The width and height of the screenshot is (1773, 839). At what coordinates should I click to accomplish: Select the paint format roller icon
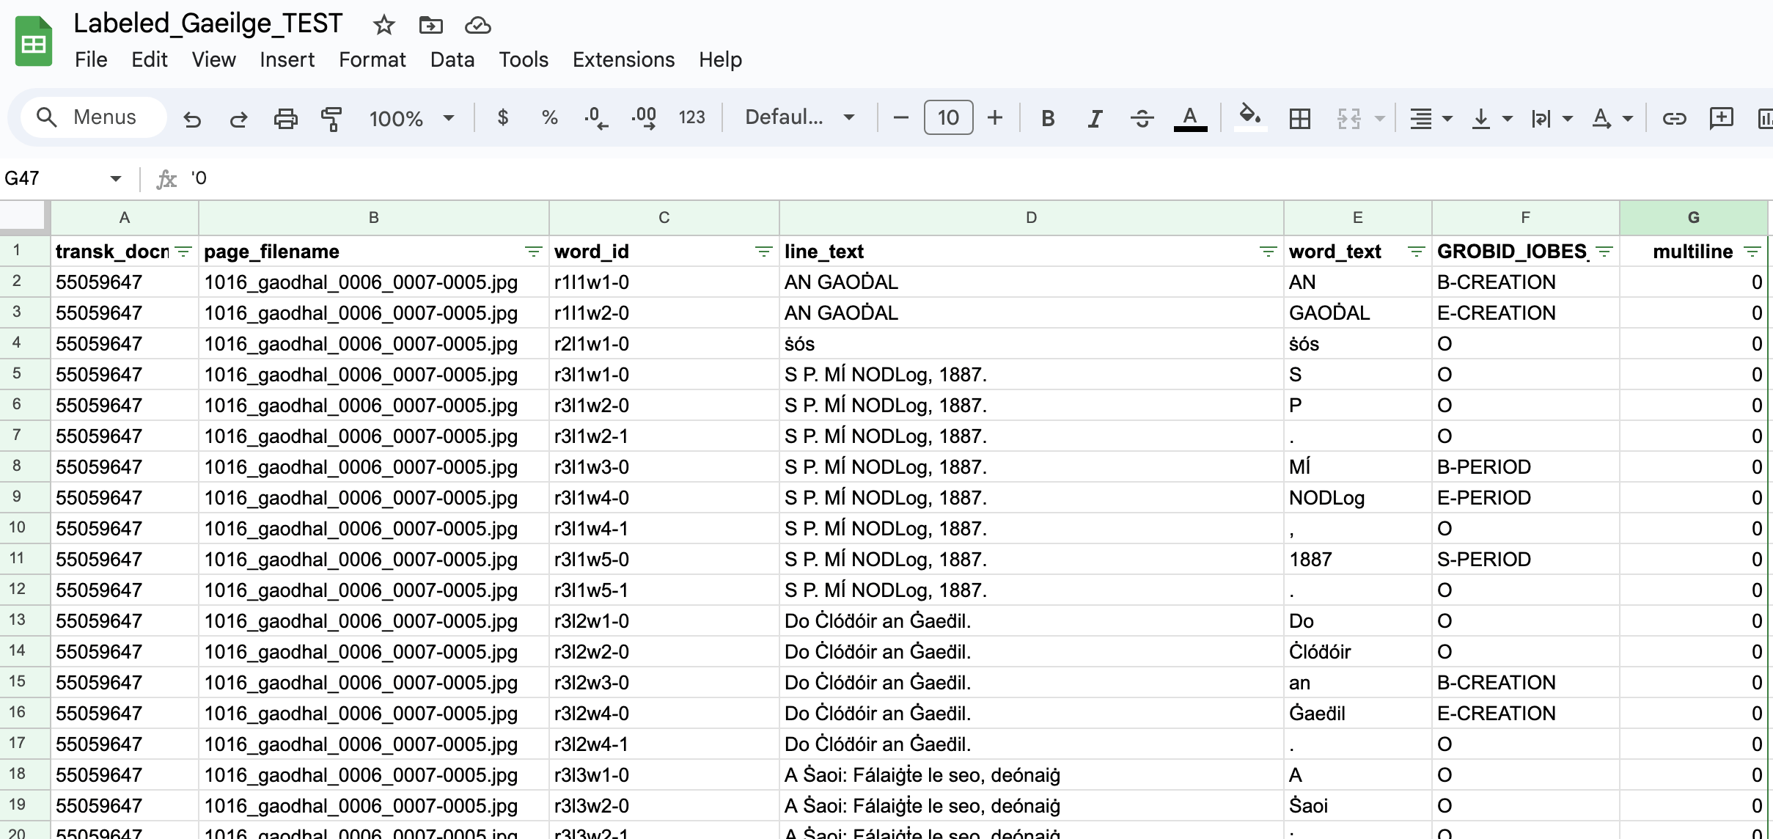tap(331, 118)
